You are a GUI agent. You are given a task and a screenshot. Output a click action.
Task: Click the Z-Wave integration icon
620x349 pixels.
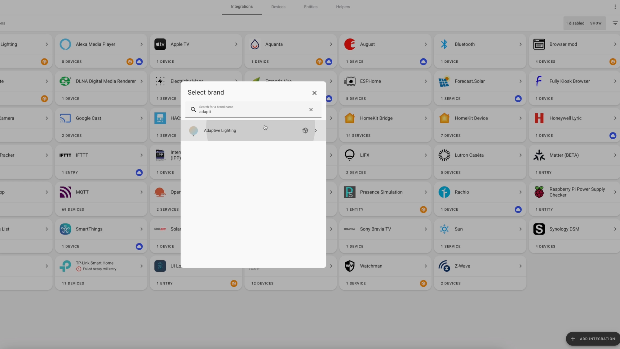444,266
